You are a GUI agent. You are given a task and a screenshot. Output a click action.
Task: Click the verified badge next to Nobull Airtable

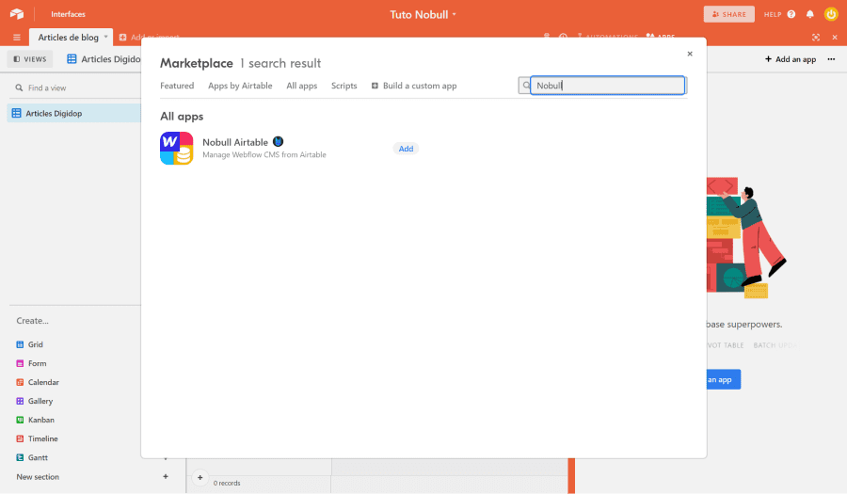pos(278,141)
